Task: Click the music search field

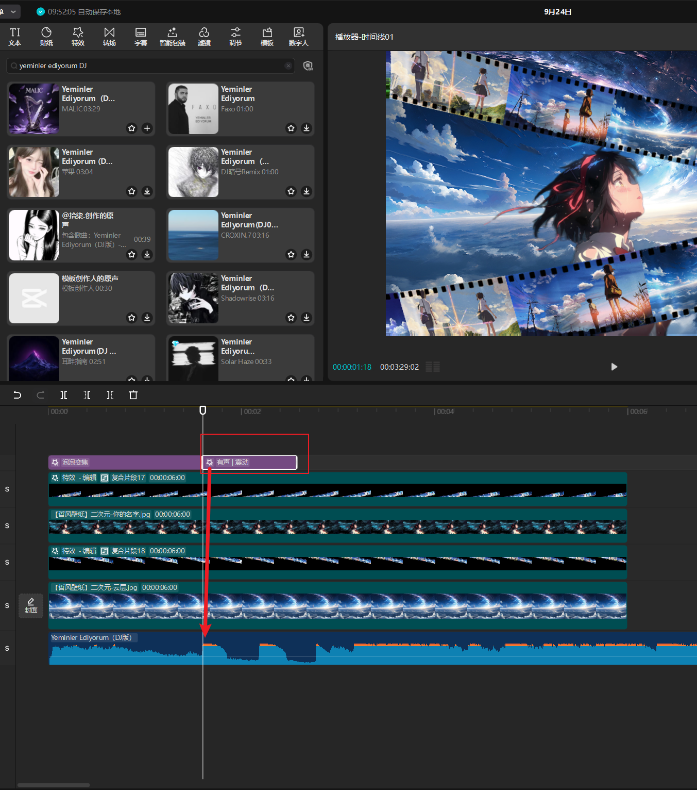Action: [x=150, y=65]
